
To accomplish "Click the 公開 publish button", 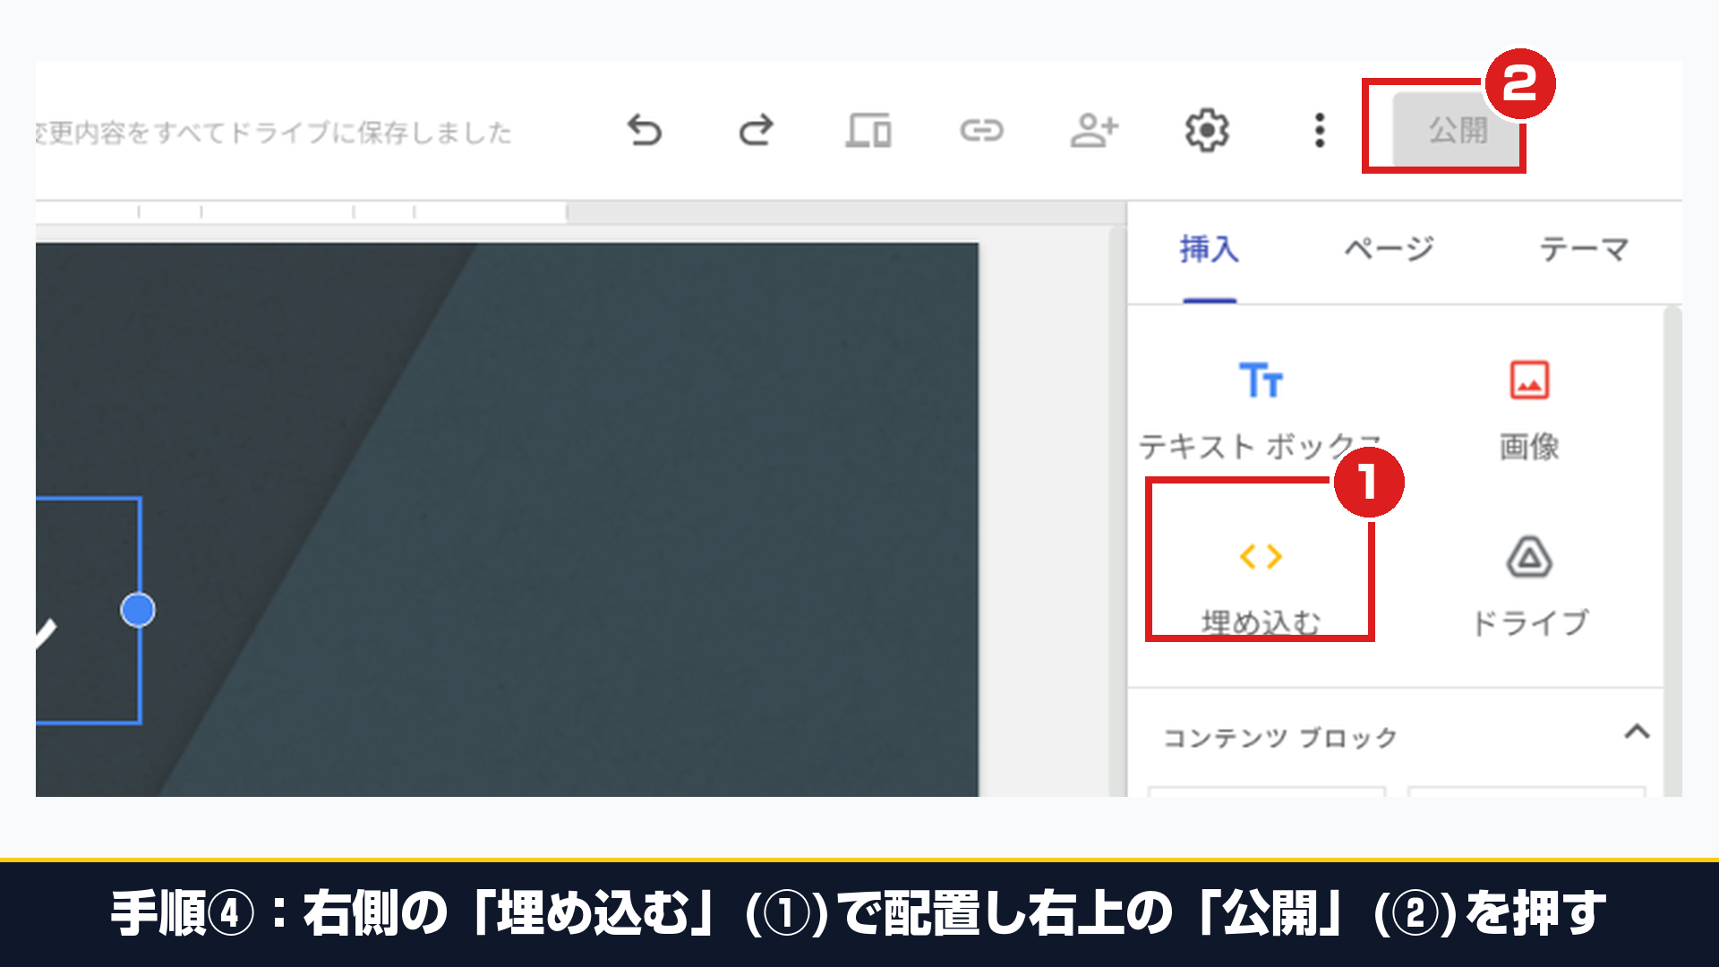I will 1457,131.
